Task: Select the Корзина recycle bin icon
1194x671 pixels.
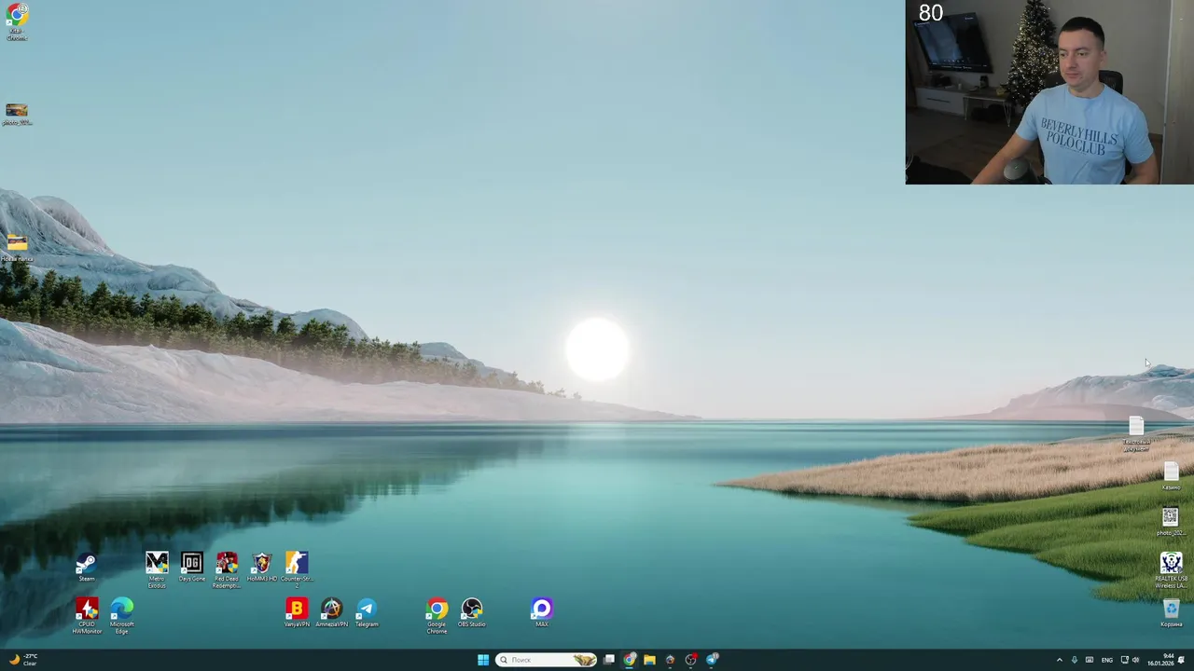Action: pos(1171,613)
